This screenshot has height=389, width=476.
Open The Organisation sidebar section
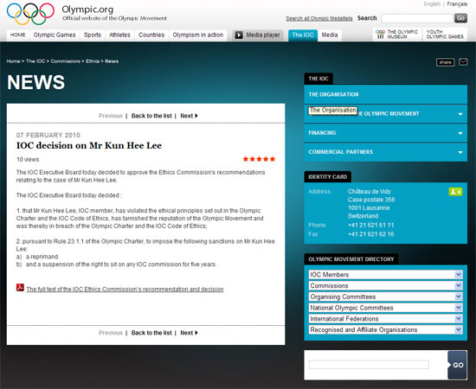pos(385,94)
